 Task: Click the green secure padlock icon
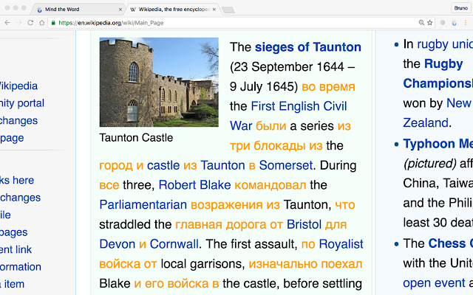(x=53, y=23)
